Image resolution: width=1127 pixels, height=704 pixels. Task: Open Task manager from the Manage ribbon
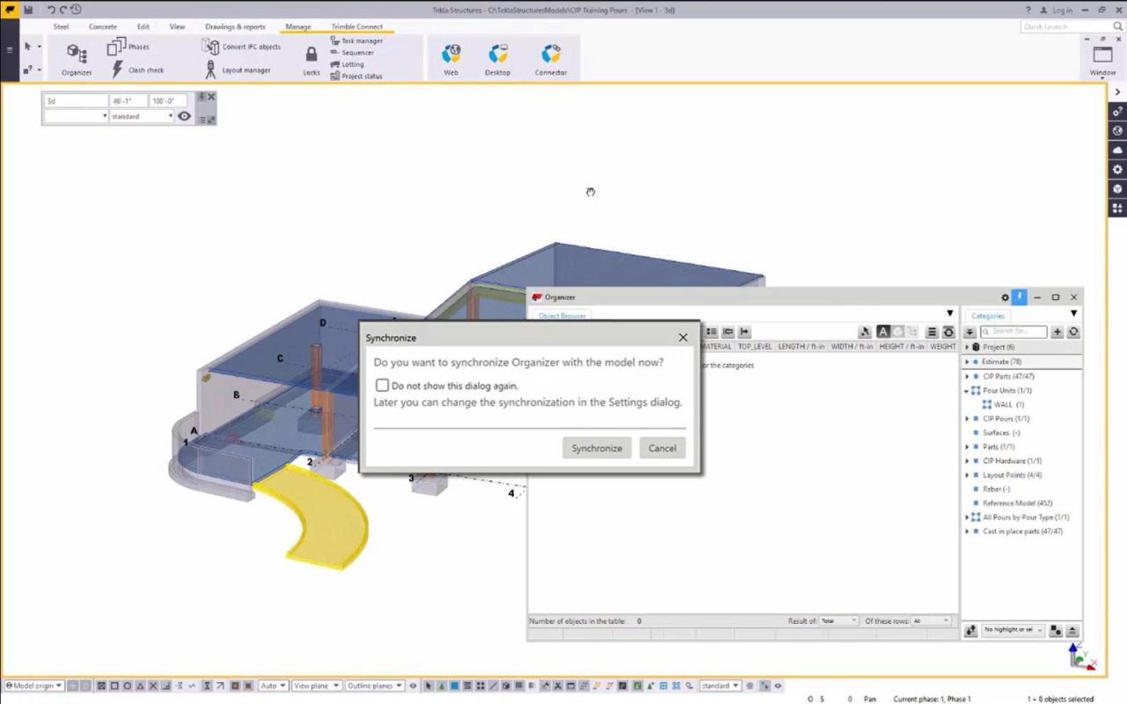356,40
